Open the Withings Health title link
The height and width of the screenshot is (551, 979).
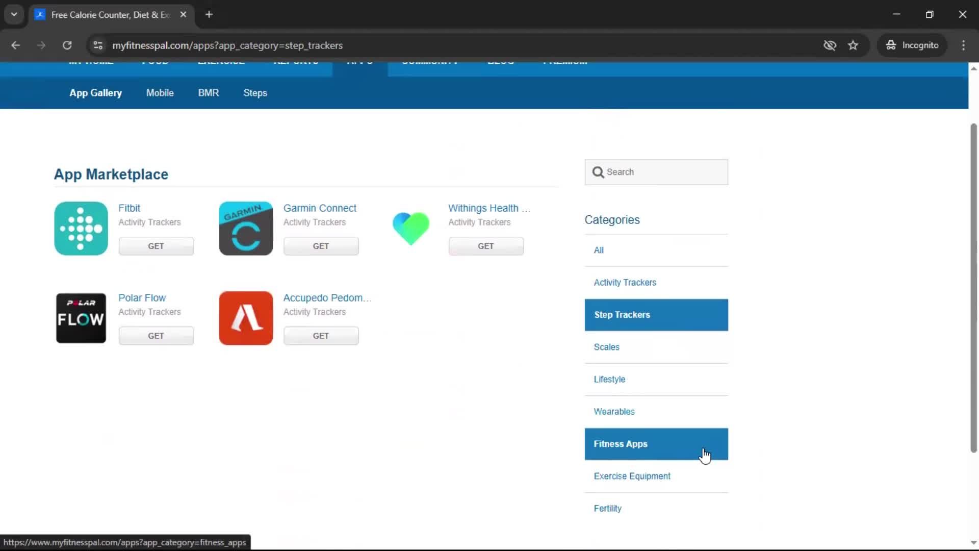tap(489, 208)
